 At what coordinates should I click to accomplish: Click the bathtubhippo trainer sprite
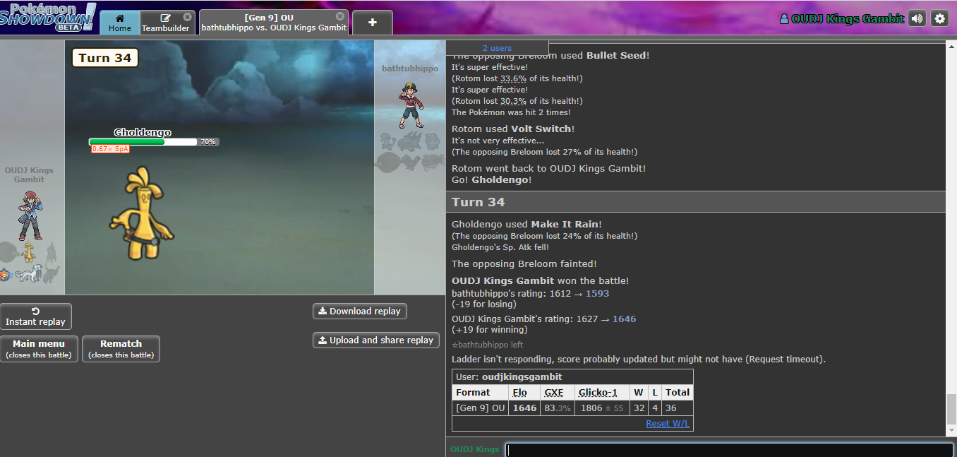(x=410, y=106)
